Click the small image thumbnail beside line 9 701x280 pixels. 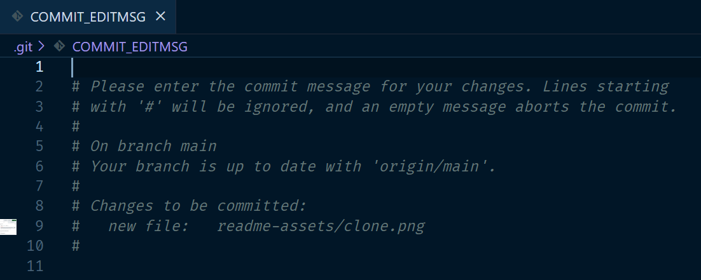pos(8,227)
